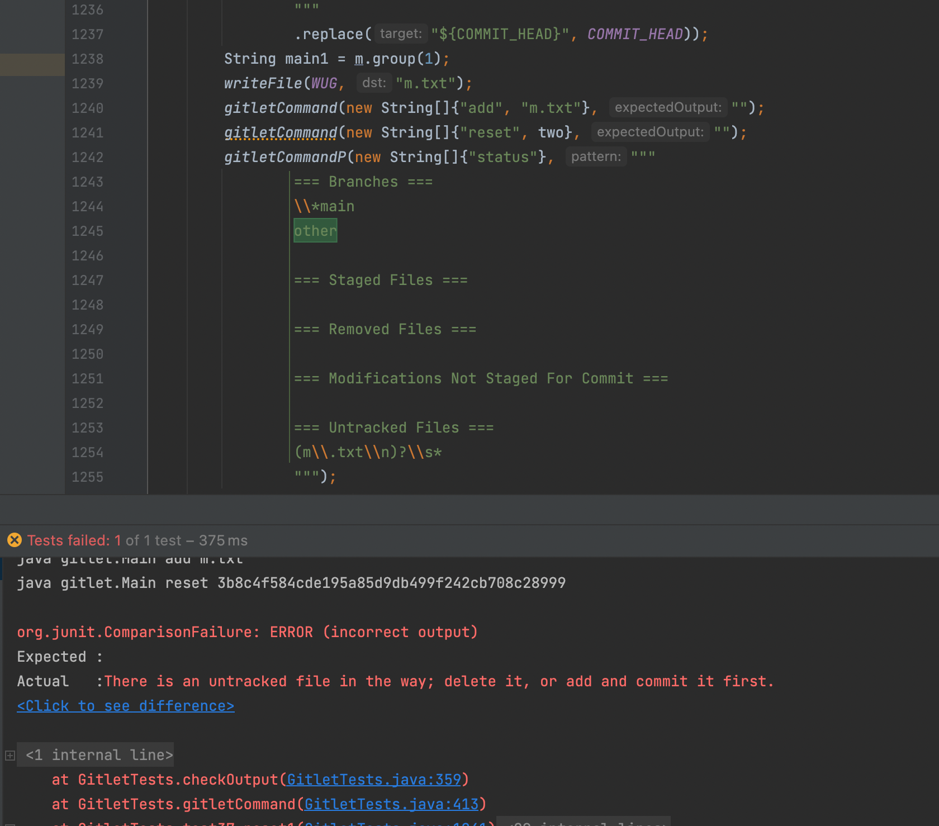Click the '<1 internal line>' folded text

(x=99, y=755)
